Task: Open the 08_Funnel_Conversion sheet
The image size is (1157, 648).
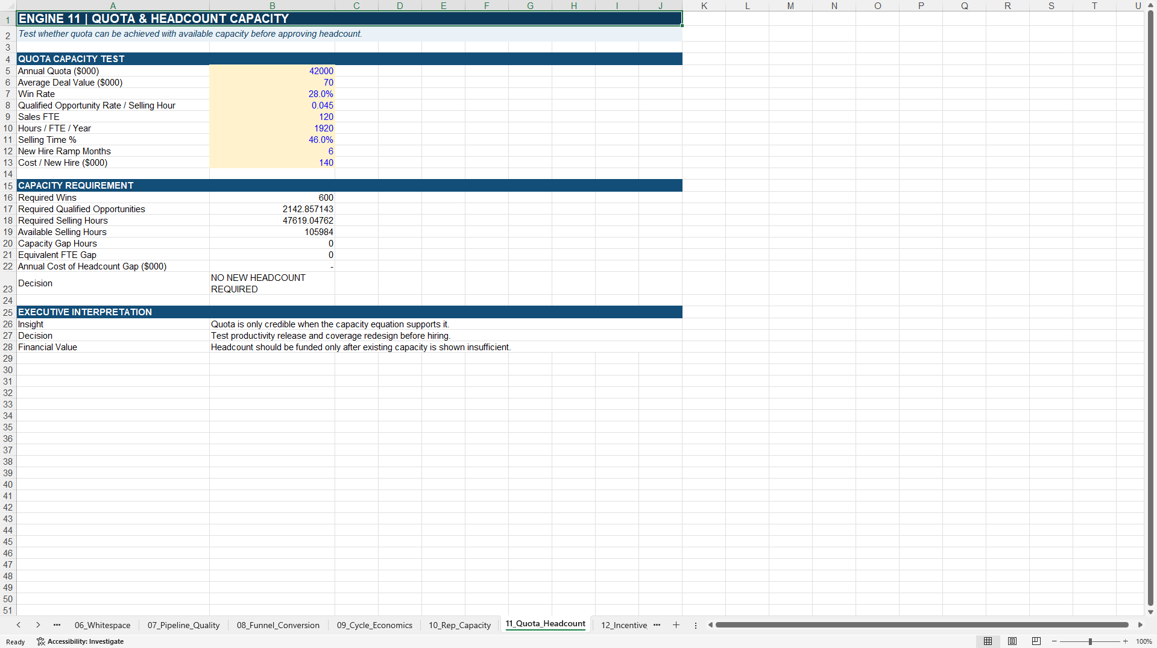Action: point(278,625)
